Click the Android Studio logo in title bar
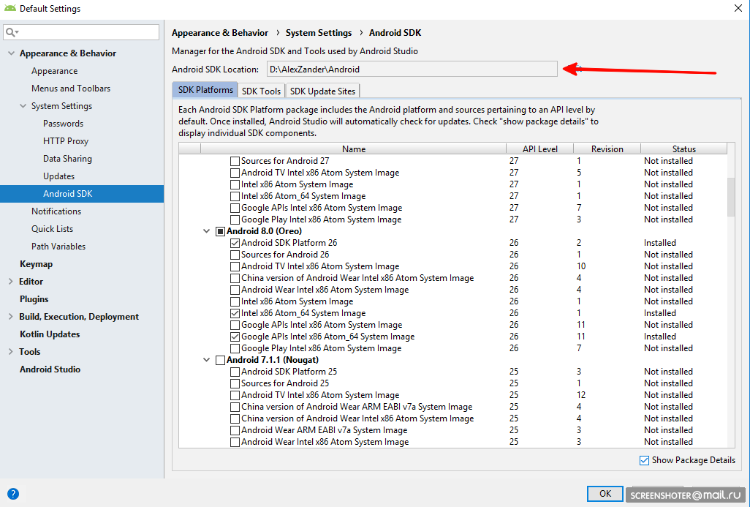 point(9,9)
